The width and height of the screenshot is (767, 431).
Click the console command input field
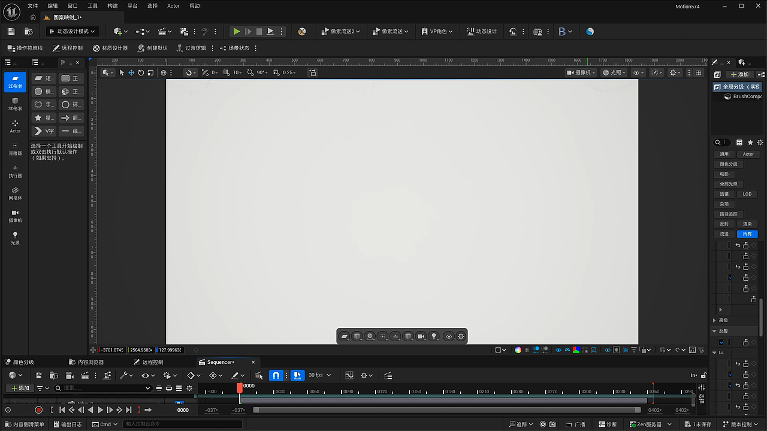point(183,424)
